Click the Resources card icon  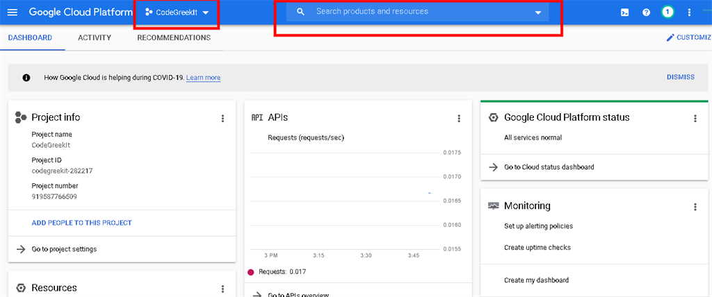[x=20, y=288]
